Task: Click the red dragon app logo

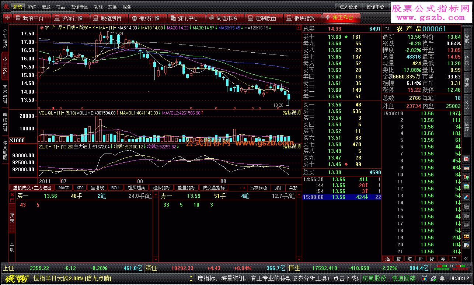Action: click(6, 7)
